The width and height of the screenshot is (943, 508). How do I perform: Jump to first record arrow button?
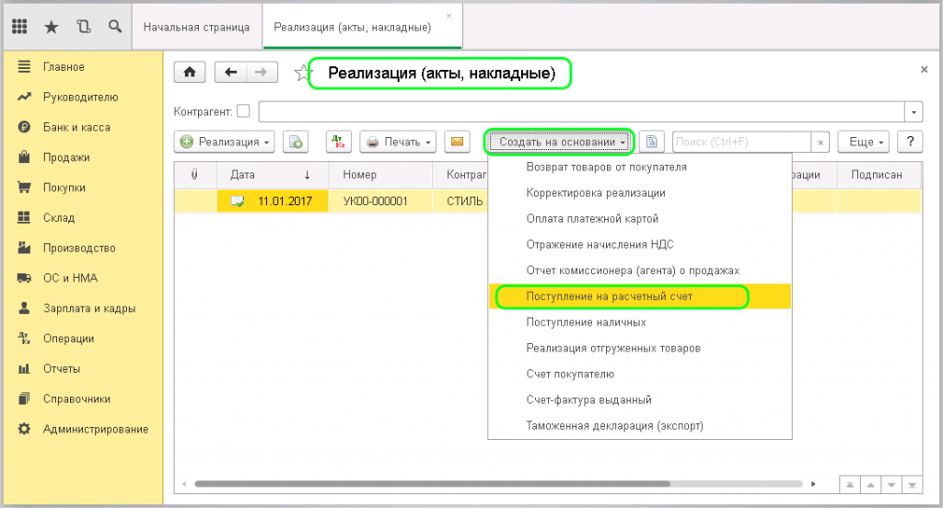850,485
